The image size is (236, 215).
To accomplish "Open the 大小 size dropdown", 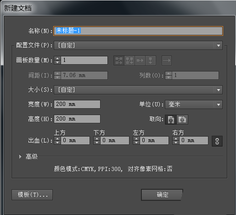I will [138, 90].
